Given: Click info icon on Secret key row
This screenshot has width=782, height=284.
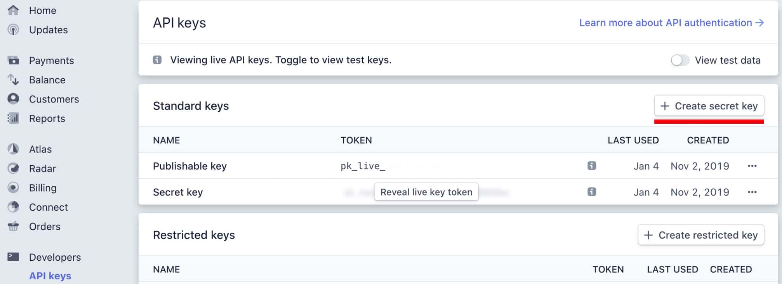Looking at the screenshot, I should click(591, 192).
